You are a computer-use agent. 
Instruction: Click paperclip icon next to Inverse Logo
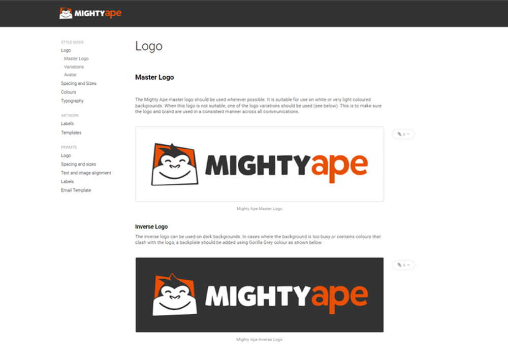(399, 265)
